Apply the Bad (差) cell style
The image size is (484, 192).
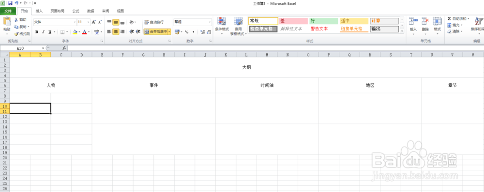[x=293, y=21]
